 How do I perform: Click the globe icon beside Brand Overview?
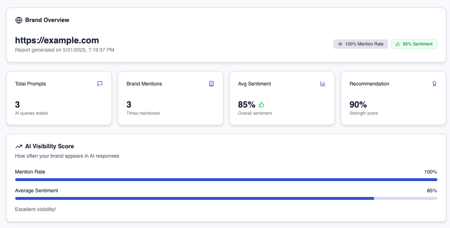pyautogui.click(x=19, y=20)
